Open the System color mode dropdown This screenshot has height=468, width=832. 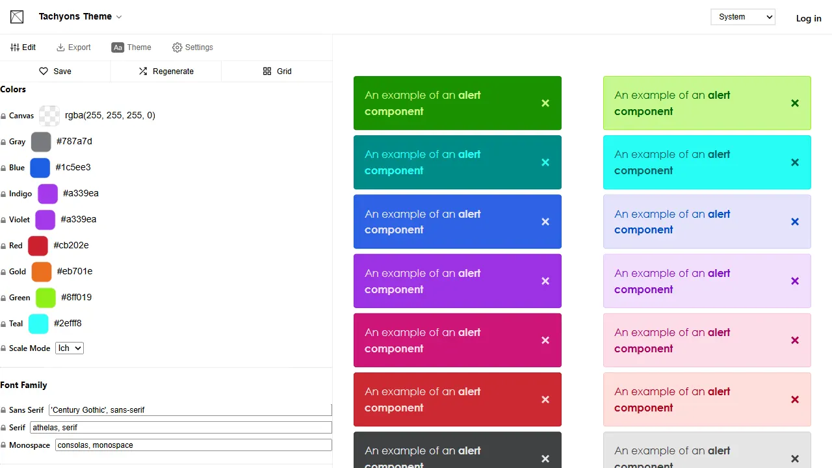point(743,17)
